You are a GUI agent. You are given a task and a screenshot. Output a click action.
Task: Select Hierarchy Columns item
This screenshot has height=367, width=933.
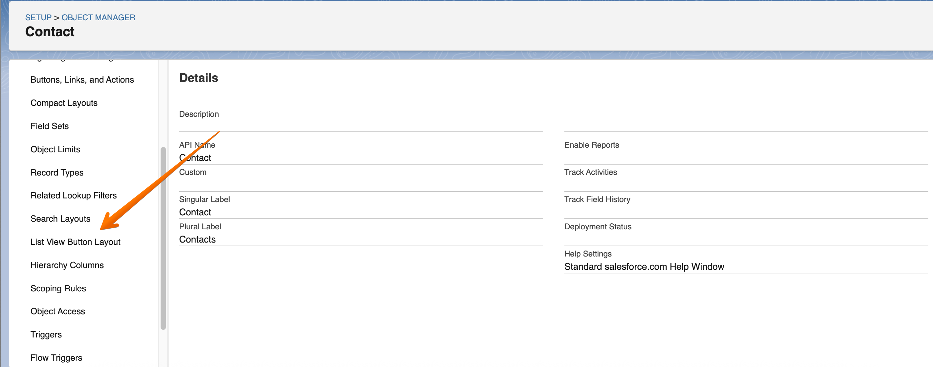(x=67, y=265)
